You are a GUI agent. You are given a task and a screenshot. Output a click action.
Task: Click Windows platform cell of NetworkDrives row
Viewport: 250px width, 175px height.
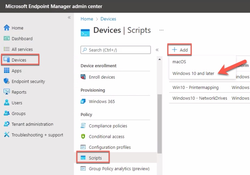coord(240,98)
